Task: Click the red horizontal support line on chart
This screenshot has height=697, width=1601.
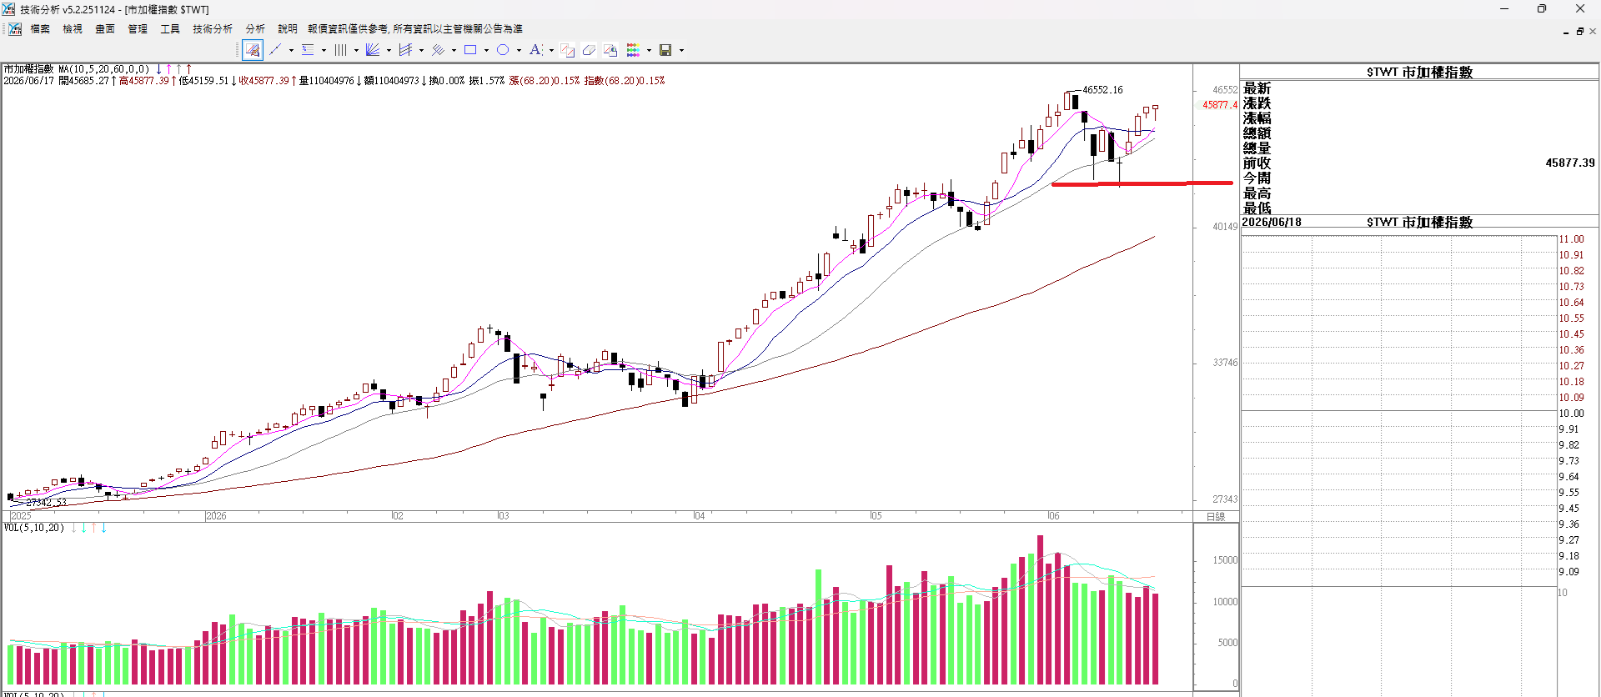Action: coord(1142,183)
